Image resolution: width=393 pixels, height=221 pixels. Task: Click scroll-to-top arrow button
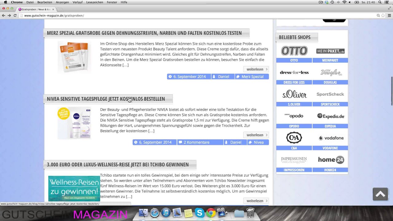[x=380, y=194]
